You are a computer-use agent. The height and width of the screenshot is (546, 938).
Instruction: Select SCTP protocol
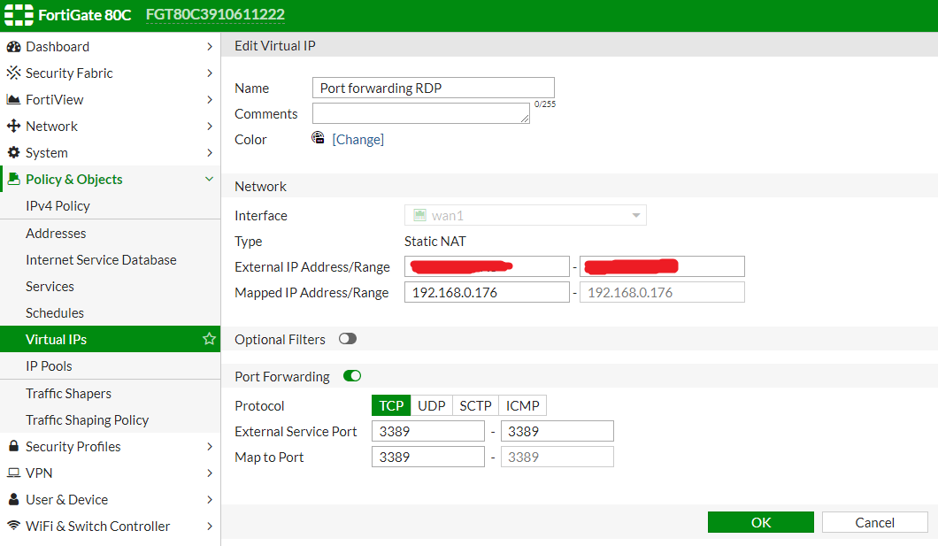coord(475,405)
